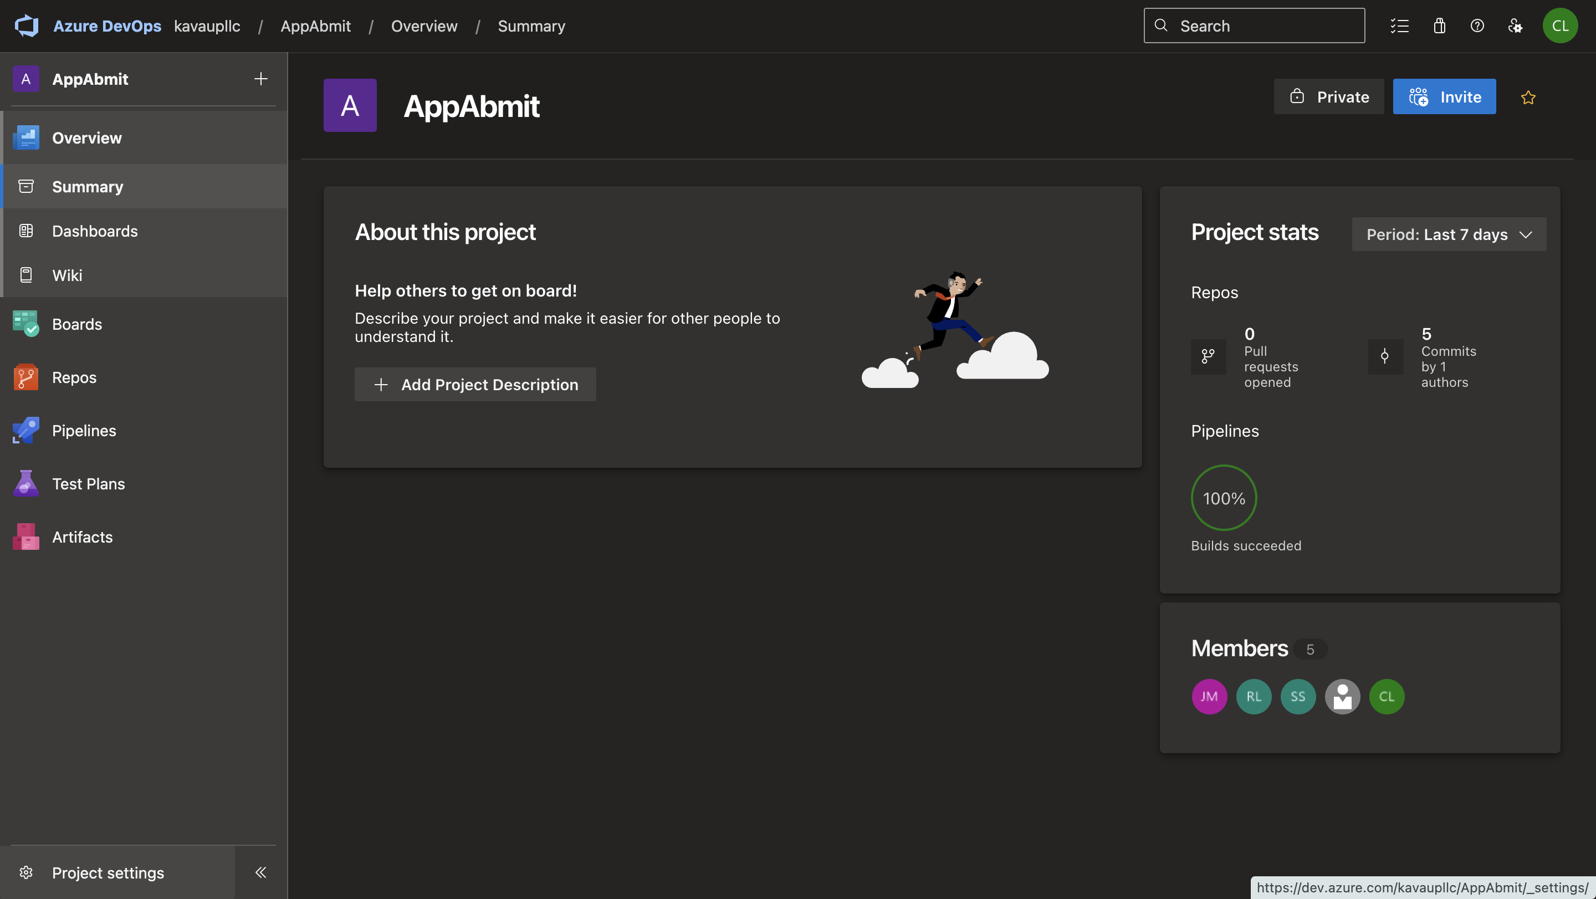
Task: Click the Marketplace shopping bag icon
Action: pyautogui.click(x=1439, y=26)
